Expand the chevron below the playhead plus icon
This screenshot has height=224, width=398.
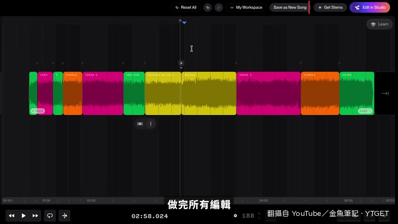tap(181, 68)
